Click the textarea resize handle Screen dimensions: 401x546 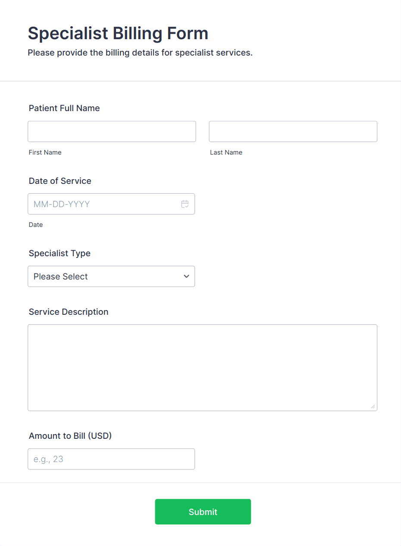(373, 406)
